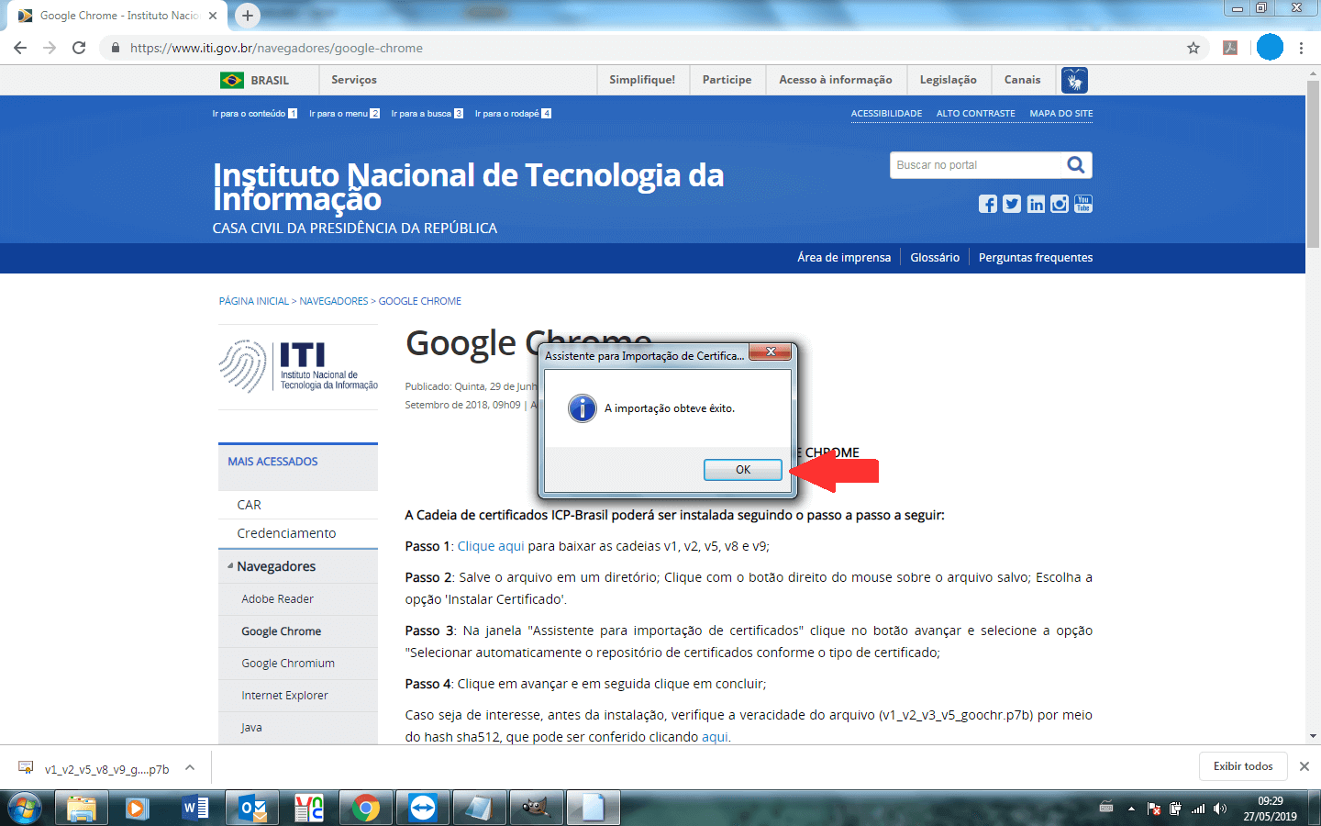Open the Acessibilidade link
Viewport: 1321px width, 826px height.
coord(886,114)
